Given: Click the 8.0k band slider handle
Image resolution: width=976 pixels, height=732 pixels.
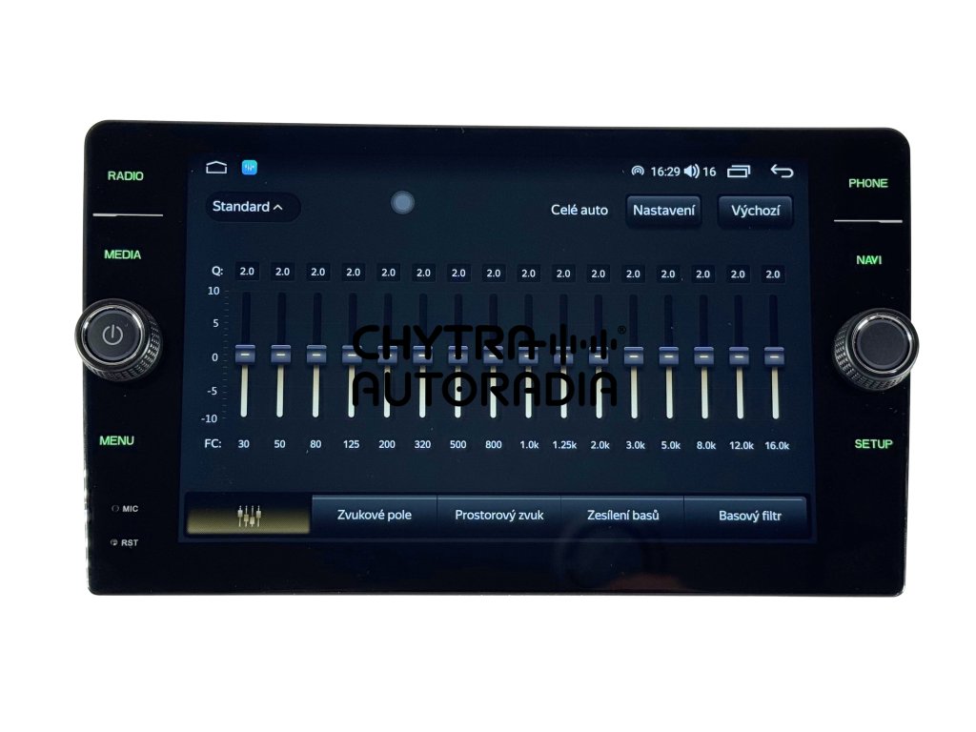Looking at the screenshot, I should coord(704,356).
